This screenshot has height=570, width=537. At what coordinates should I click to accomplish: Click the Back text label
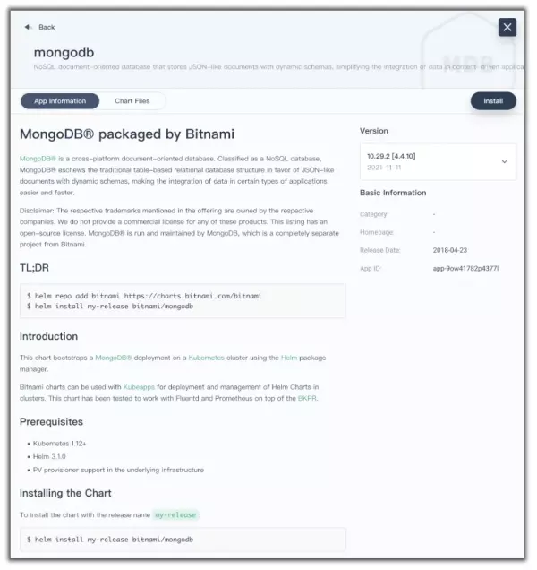pos(47,27)
